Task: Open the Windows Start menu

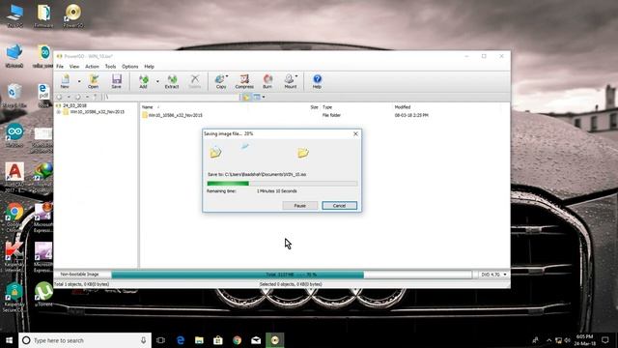Action: (x=9, y=340)
